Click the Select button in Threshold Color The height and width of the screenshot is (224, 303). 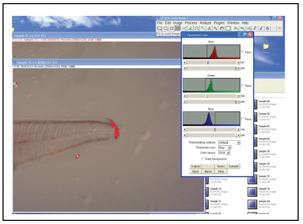[x=221, y=166]
